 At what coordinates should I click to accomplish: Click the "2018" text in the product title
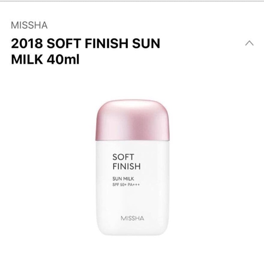pyautogui.click(x=27, y=43)
